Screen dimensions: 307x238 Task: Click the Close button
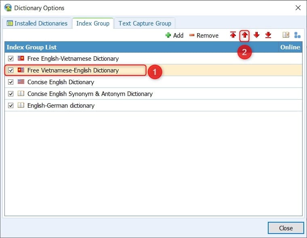(286, 228)
